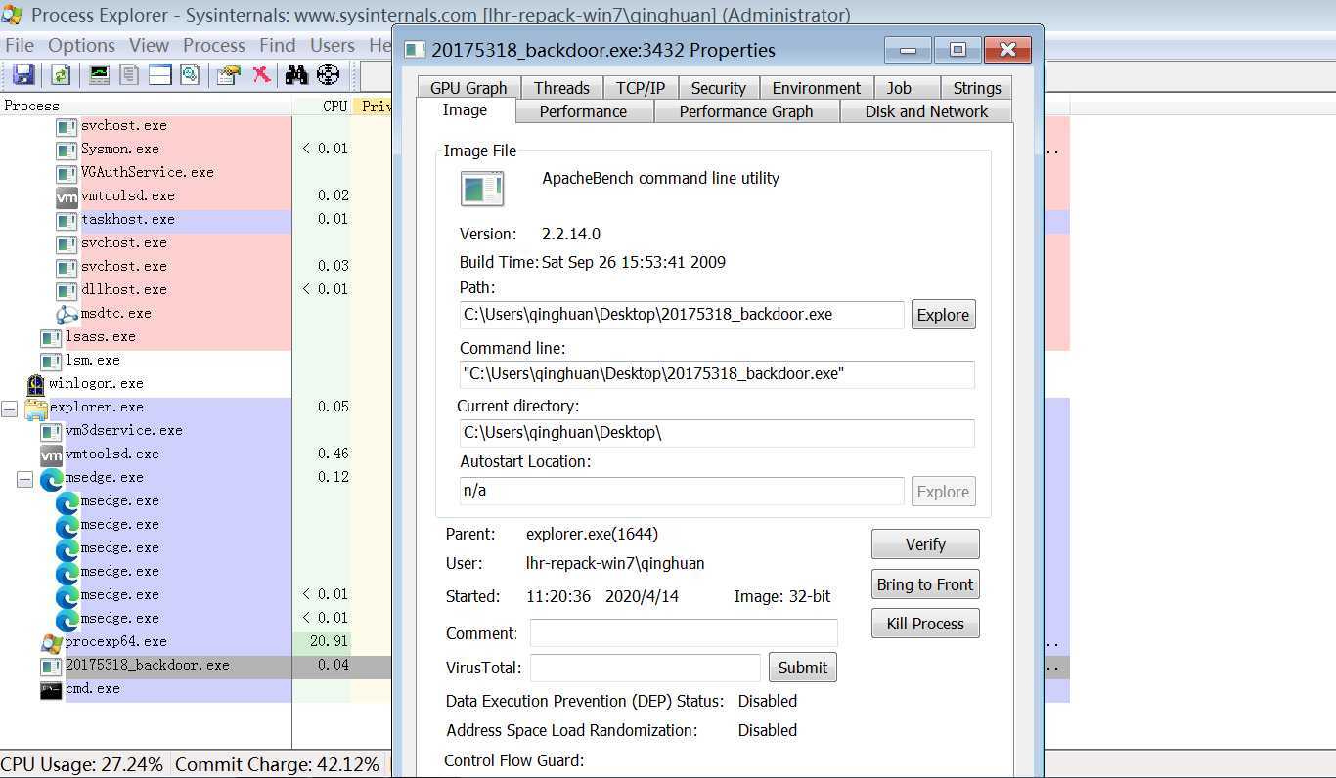This screenshot has height=778, width=1336.
Task: Click into the VirusTotal input field
Action: (x=646, y=668)
